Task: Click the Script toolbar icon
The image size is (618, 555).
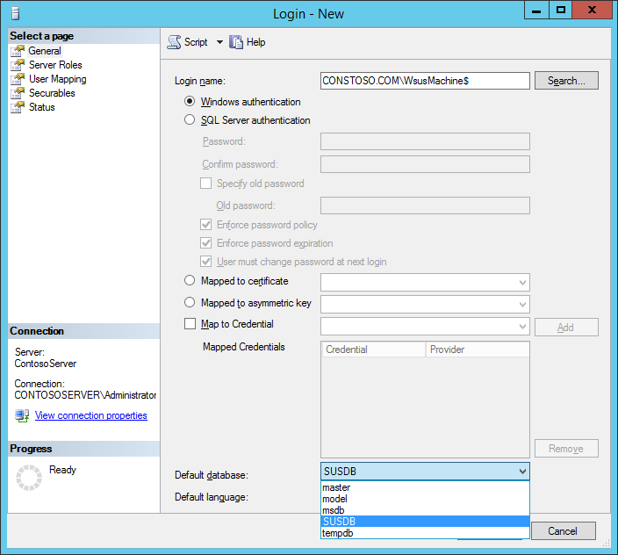Action: (x=174, y=42)
